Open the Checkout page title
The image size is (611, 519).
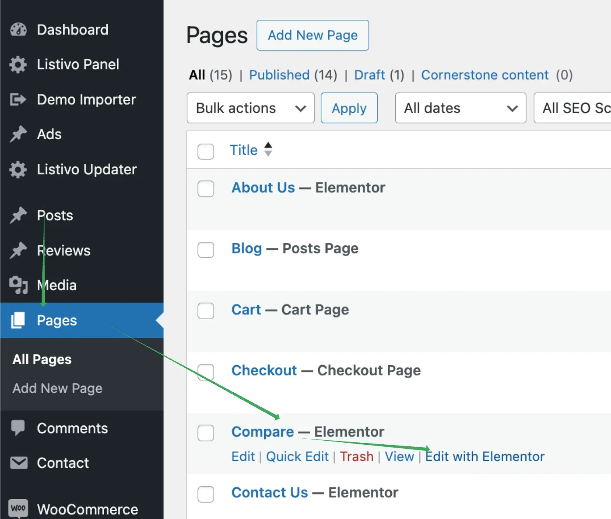(x=264, y=370)
